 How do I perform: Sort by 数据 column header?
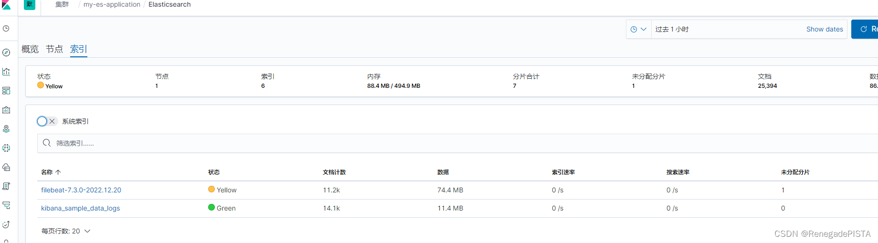point(443,172)
